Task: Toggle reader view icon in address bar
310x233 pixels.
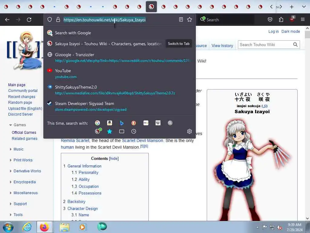Action: pyautogui.click(x=181, y=19)
